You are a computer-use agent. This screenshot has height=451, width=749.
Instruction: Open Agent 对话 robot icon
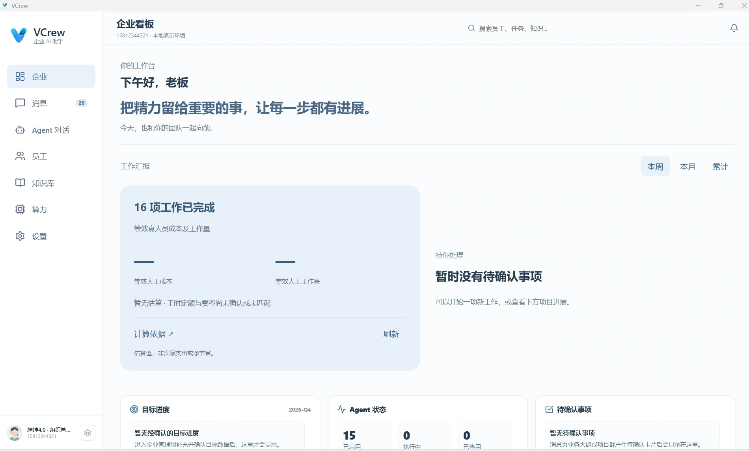[20, 130]
